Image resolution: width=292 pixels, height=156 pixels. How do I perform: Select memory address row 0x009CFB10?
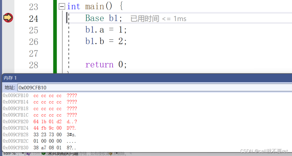click(40, 95)
